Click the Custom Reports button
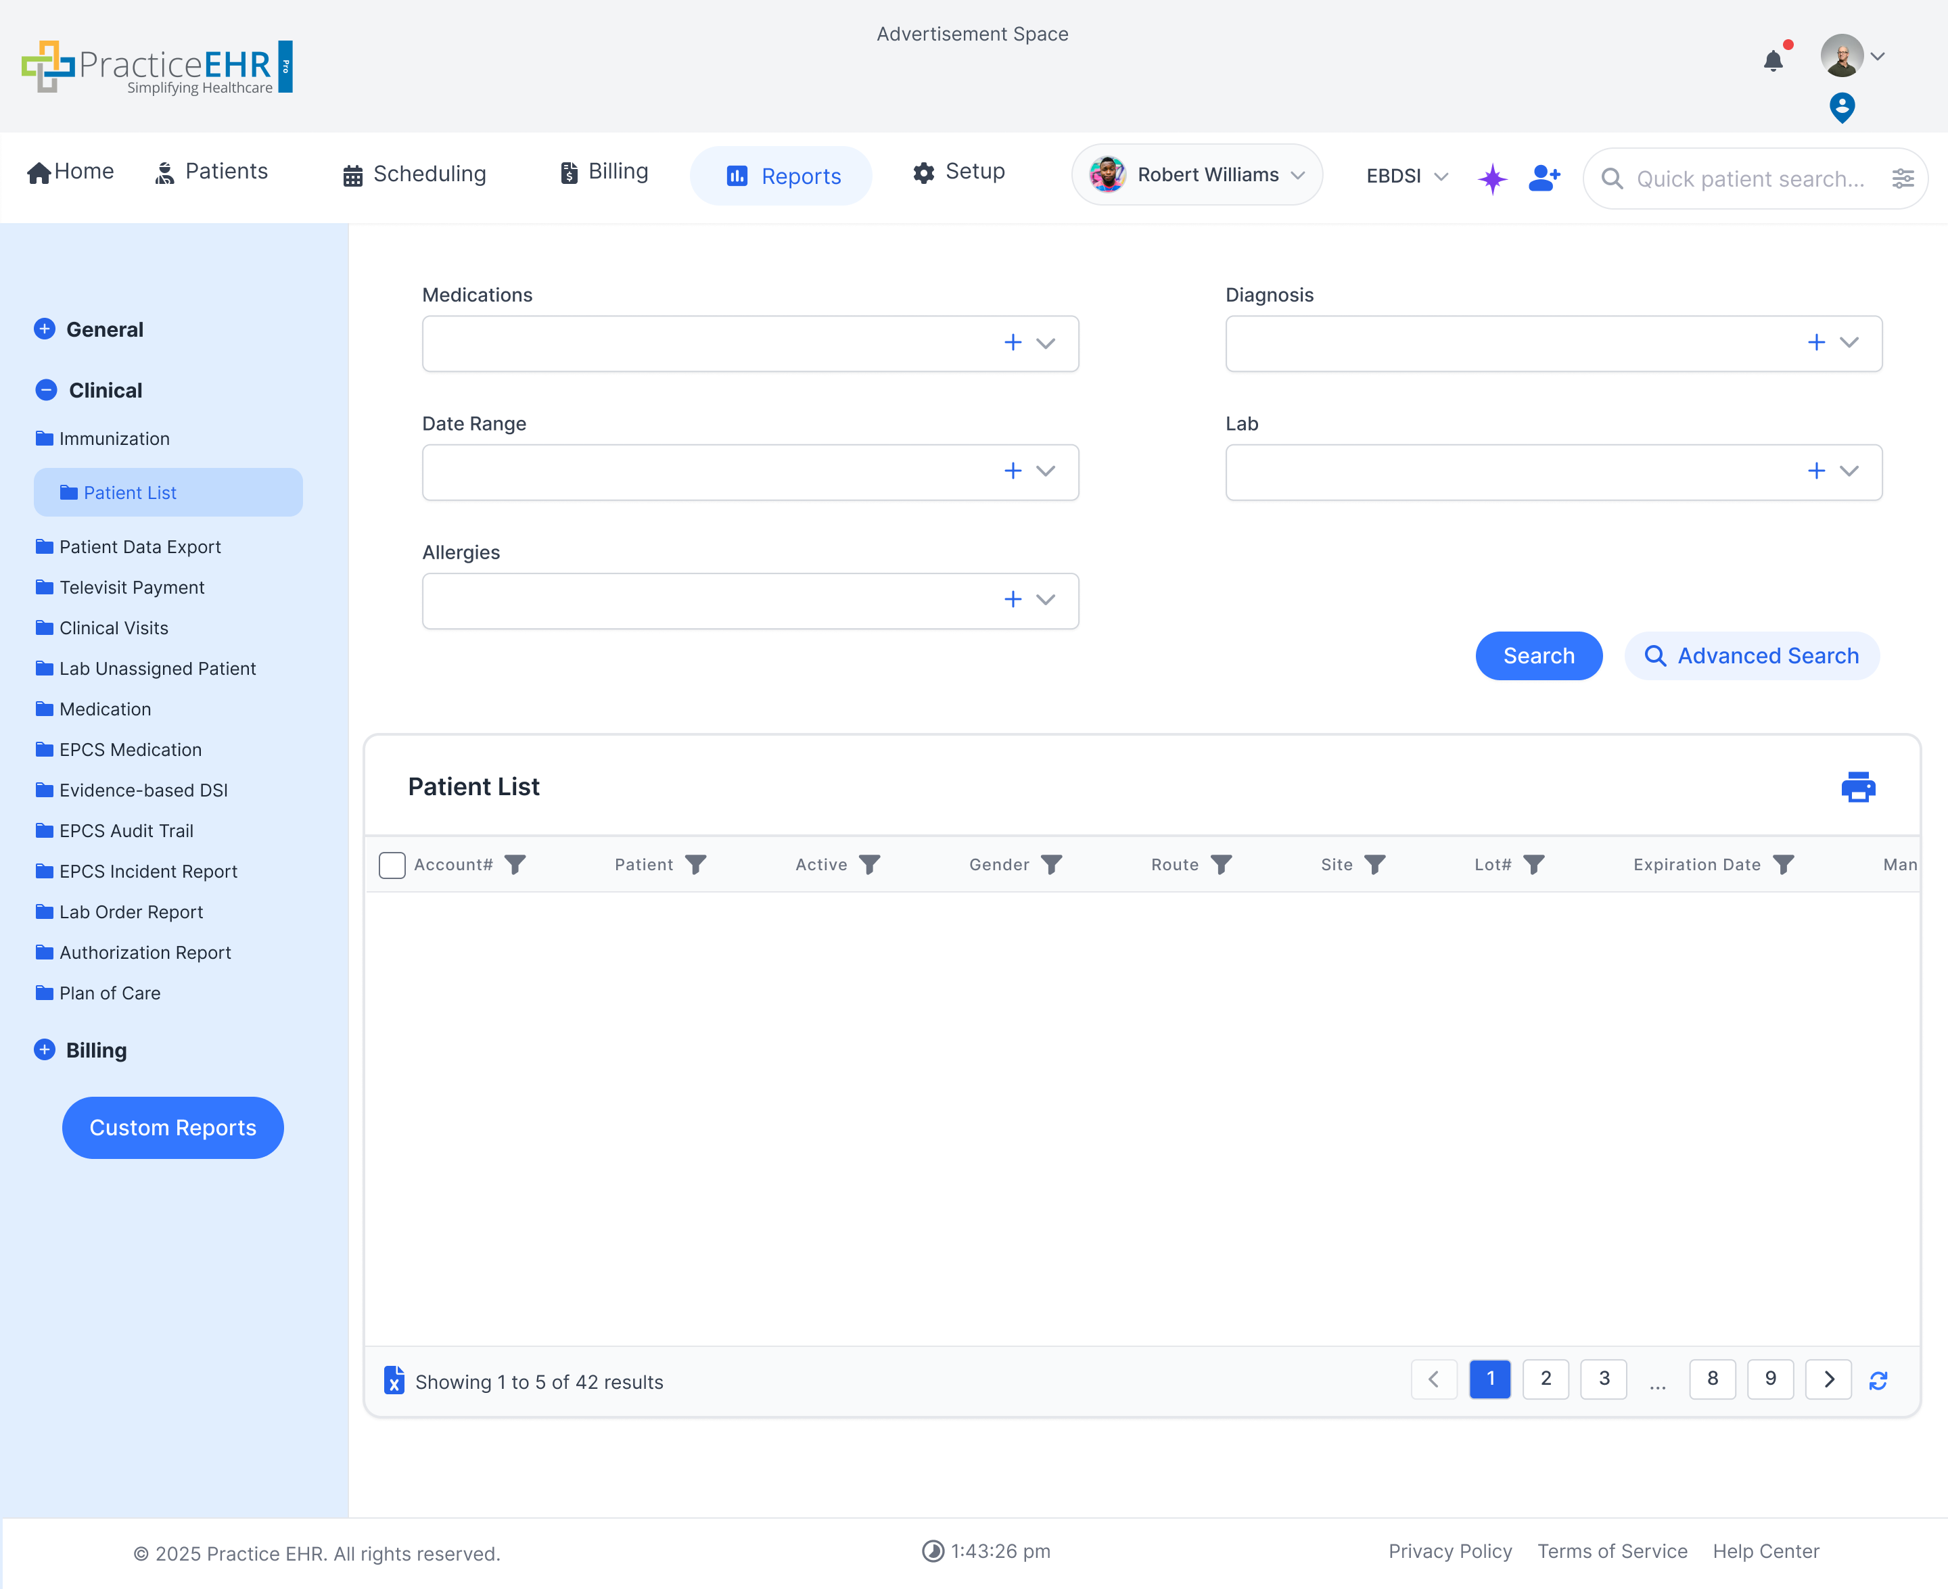The height and width of the screenshot is (1589, 1948). pyautogui.click(x=173, y=1128)
